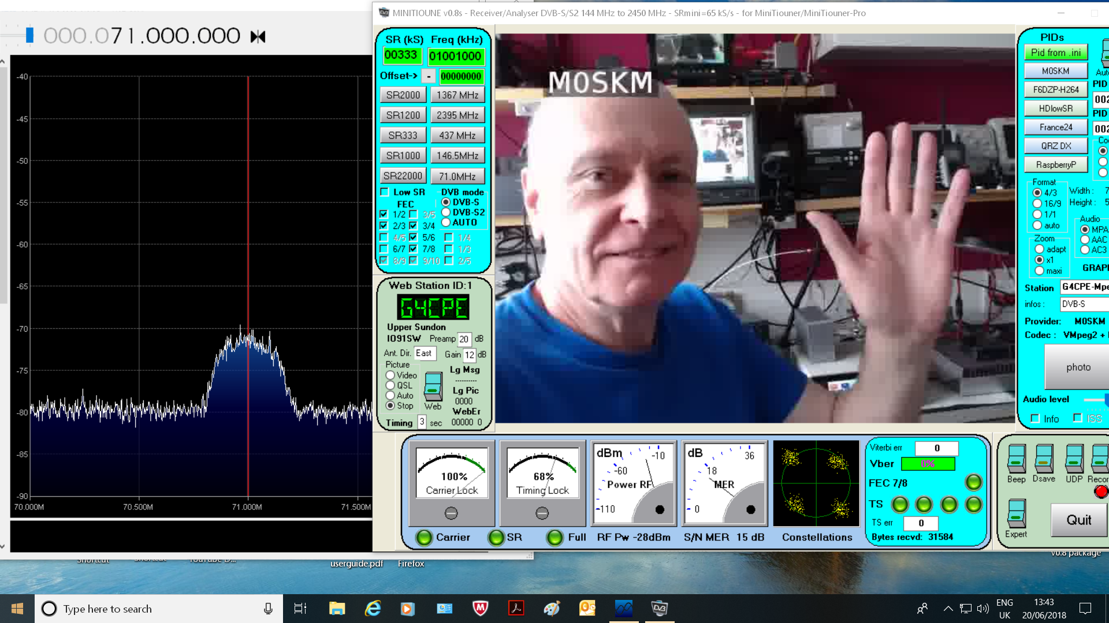Flip the Dsave switch

coord(1044,459)
